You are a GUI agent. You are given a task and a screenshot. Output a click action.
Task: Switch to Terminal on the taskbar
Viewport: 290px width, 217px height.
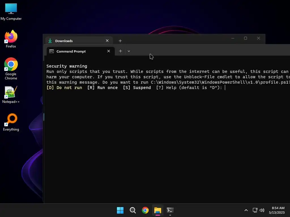click(x=170, y=210)
